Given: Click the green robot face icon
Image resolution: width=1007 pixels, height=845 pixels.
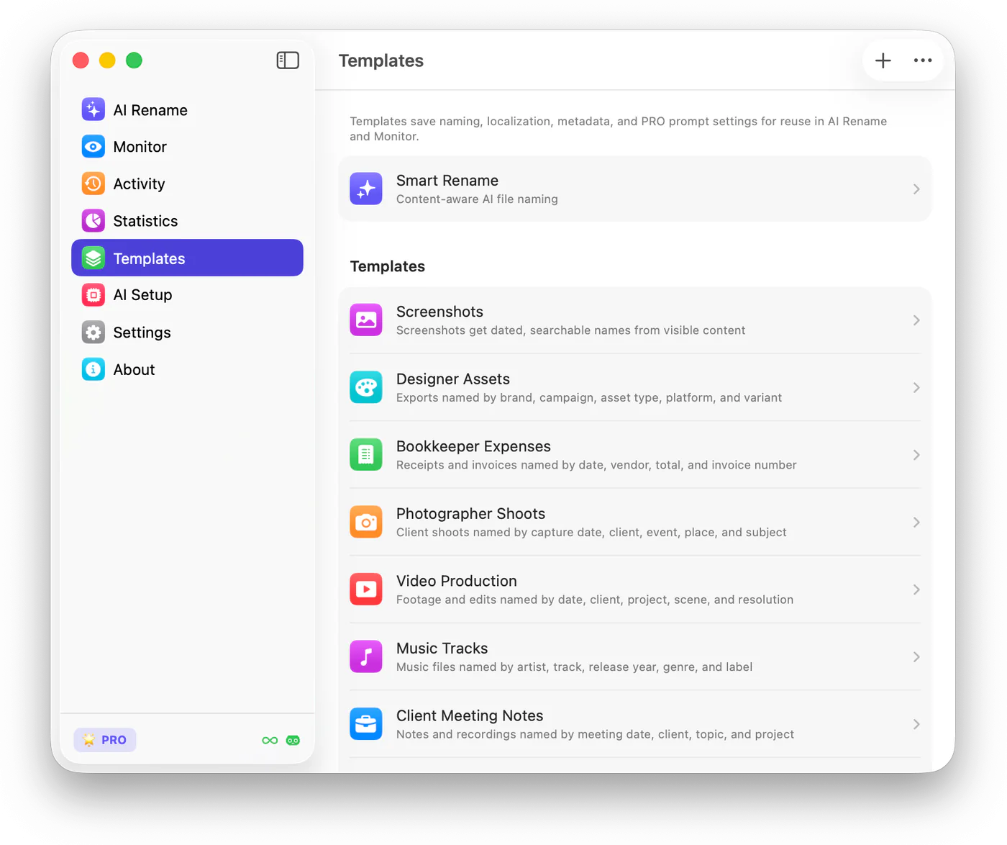Looking at the screenshot, I should click(293, 741).
